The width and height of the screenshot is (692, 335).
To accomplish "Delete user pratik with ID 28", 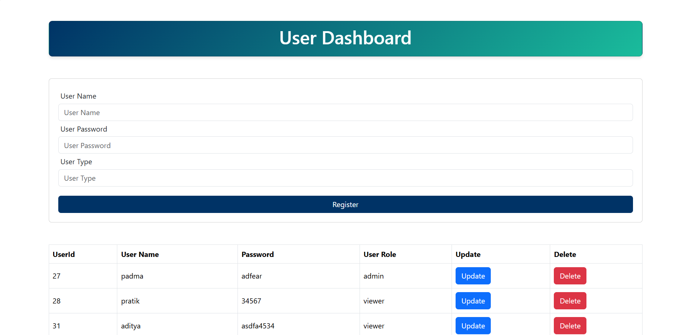I will tap(570, 301).
